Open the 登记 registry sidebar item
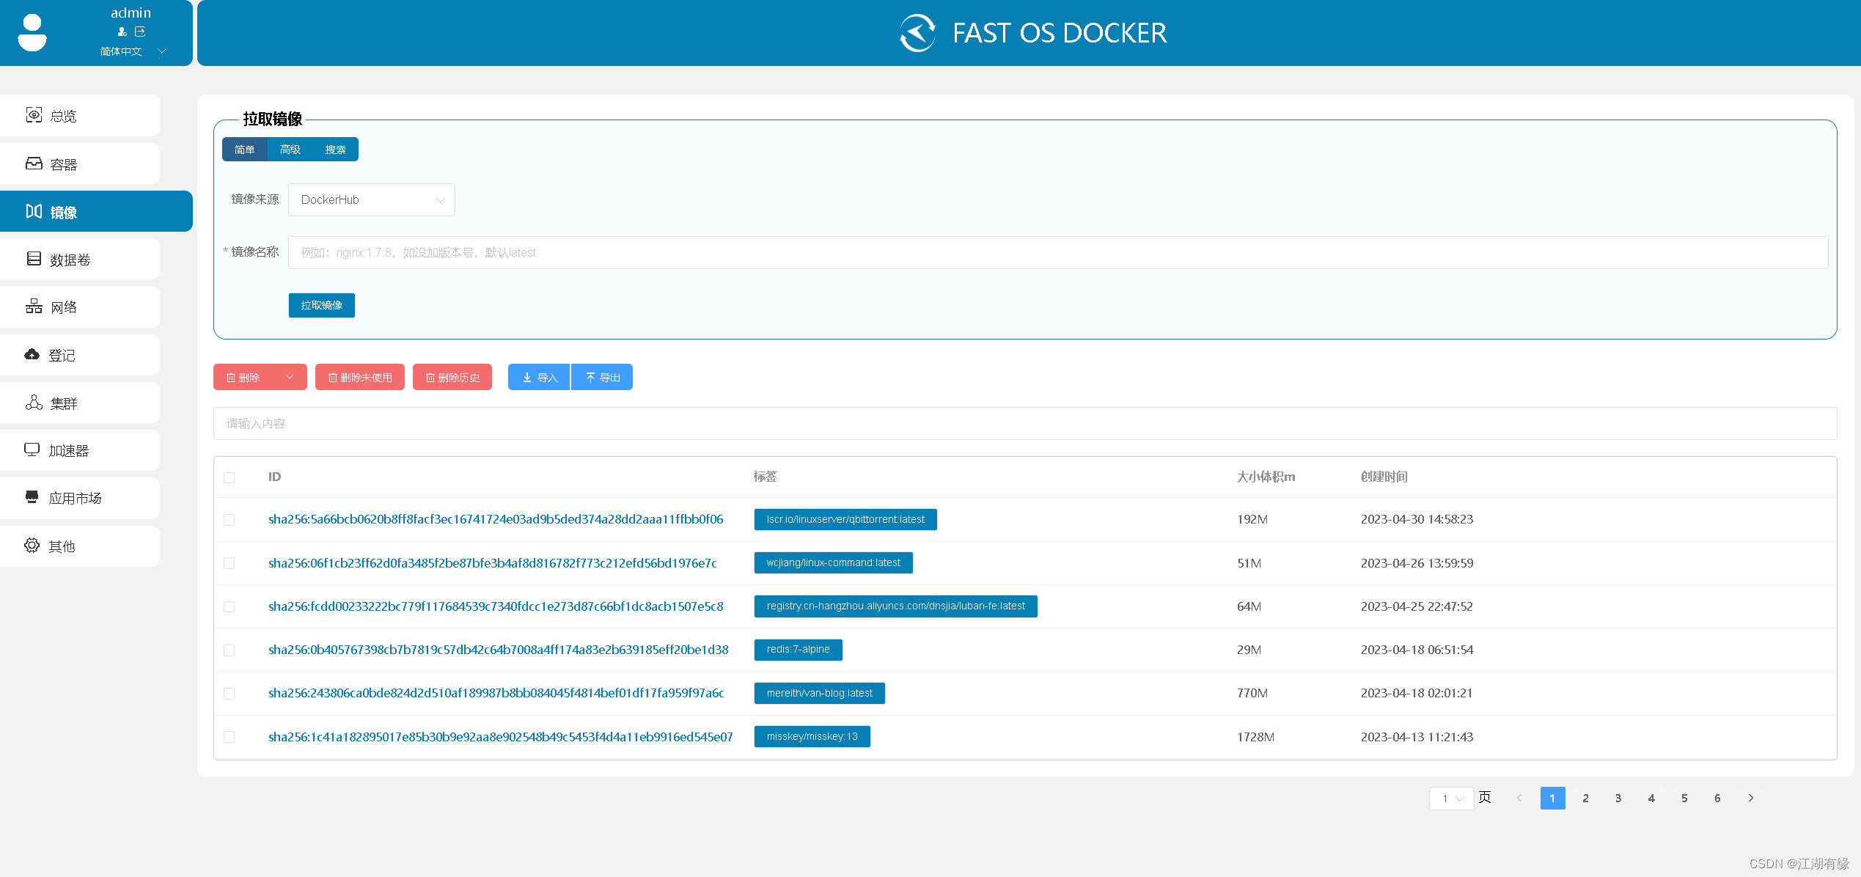This screenshot has width=1861, height=877. coord(80,355)
